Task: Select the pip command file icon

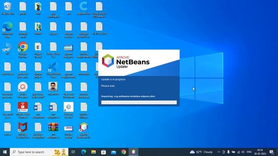Action: click(53, 10)
